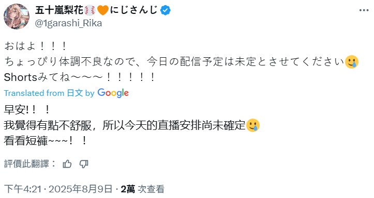Click the crying emoji in the translated text
Viewport: 374px width, 198px height.
click(x=253, y=125)
